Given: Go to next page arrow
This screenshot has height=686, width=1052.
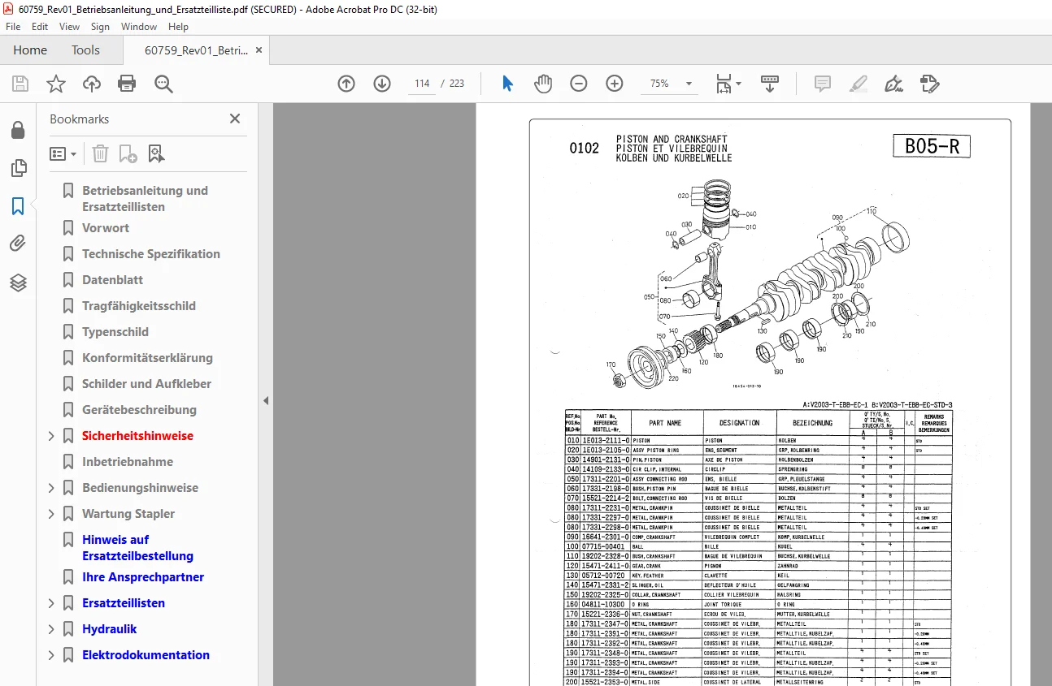Looking at the screenshot, I should [x=382, y=84].
